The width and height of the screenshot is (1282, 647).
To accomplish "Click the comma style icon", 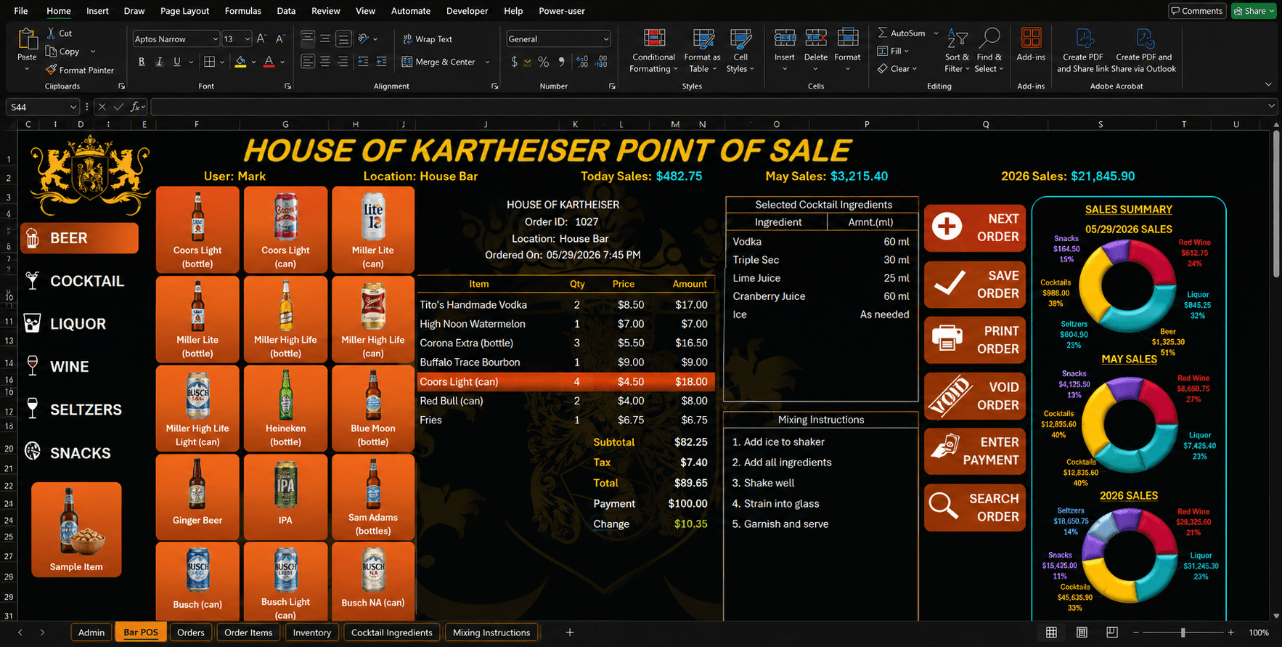I will pos(562,62).
